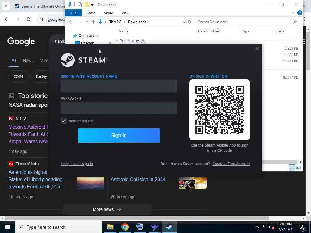This screenshot has width=311, height=233.
Task: Open Explorer help question-mark icon
Action: coord(300,13)
